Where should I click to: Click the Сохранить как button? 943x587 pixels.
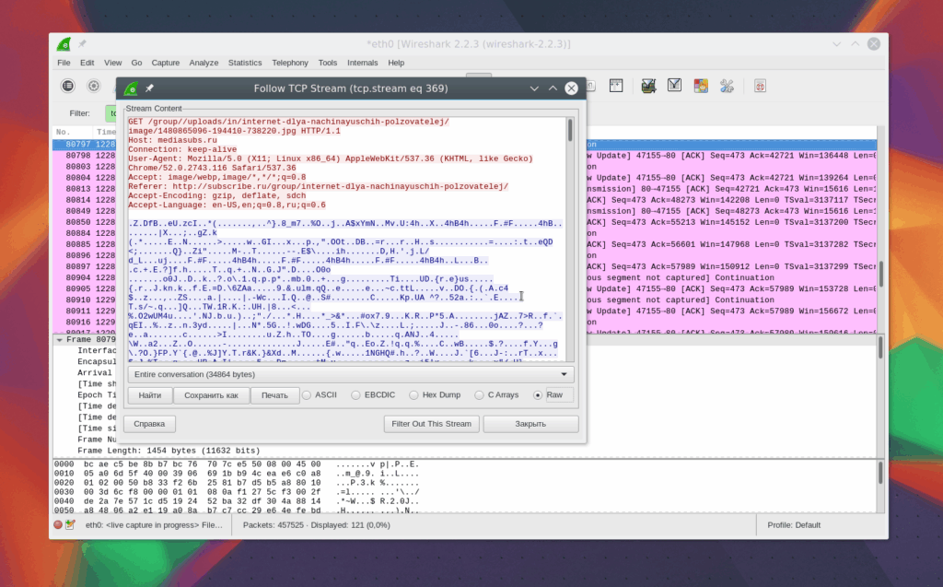pos(211,395)
